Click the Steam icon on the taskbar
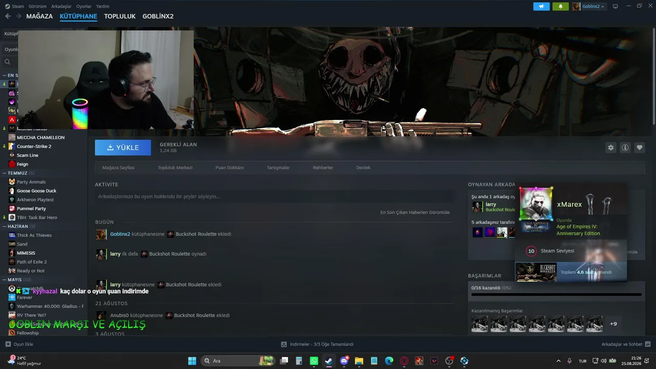 (329, 361)
